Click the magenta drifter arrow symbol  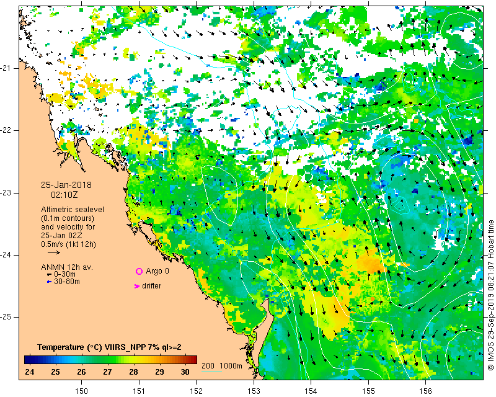click(136, 286)
